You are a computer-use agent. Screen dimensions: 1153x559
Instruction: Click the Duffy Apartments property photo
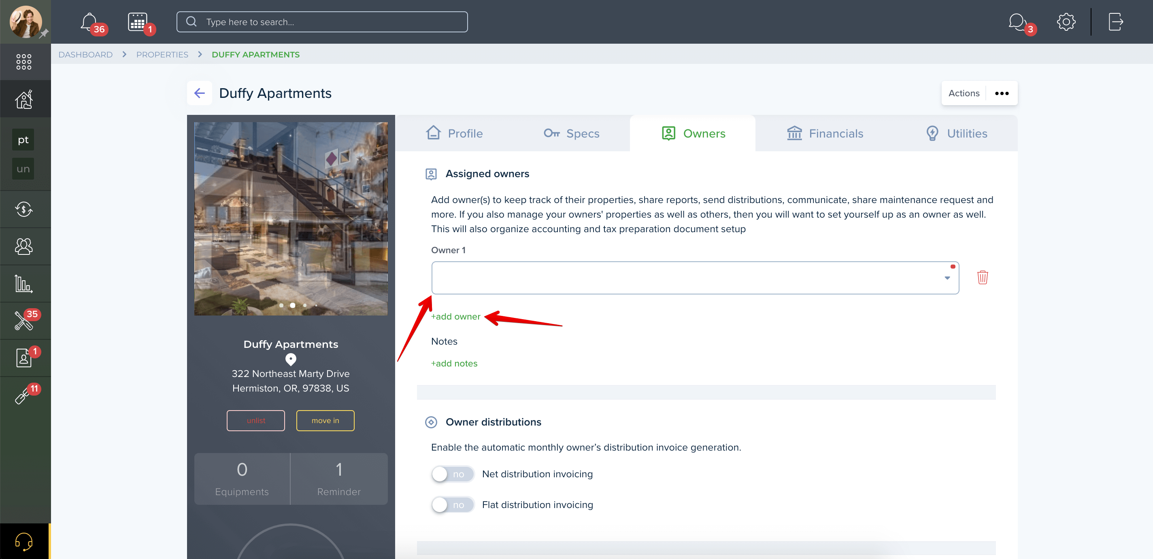(x=291, y=219)
